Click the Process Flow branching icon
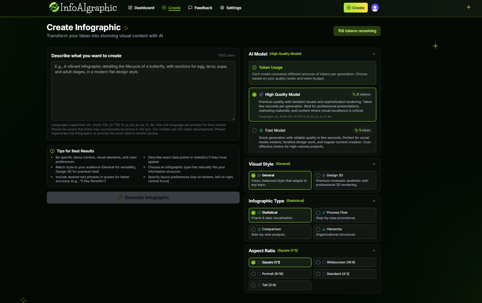482x303 pixels. click(x=323, y=212)
